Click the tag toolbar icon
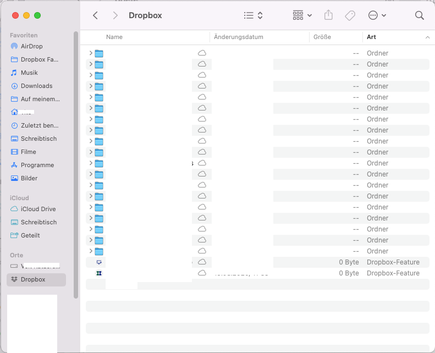Image resolution: width=435 pixels, height=353 pixels. pyautogui.click(x=350, y=15)
